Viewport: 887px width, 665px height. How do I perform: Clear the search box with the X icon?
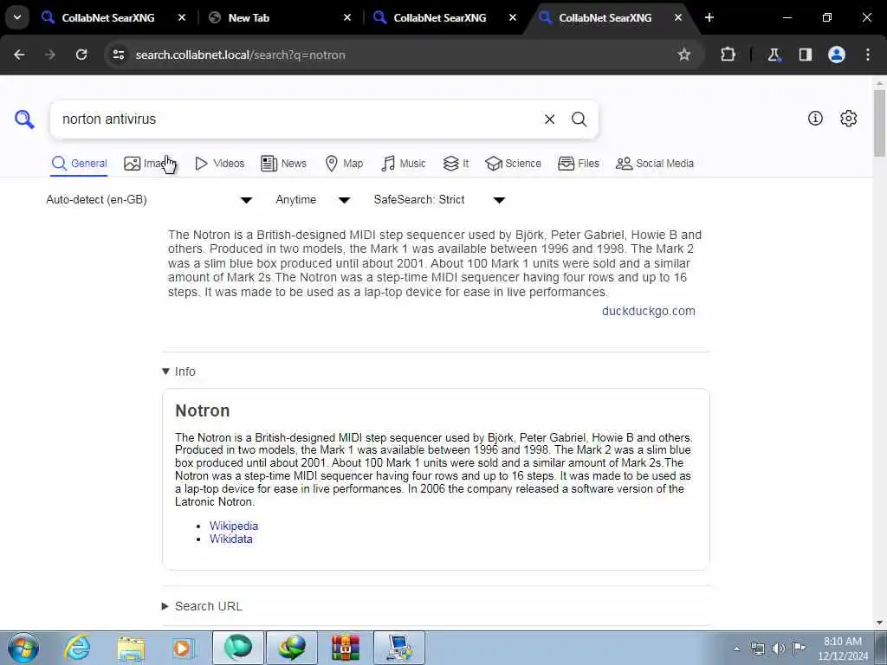[x=549, y=119]
